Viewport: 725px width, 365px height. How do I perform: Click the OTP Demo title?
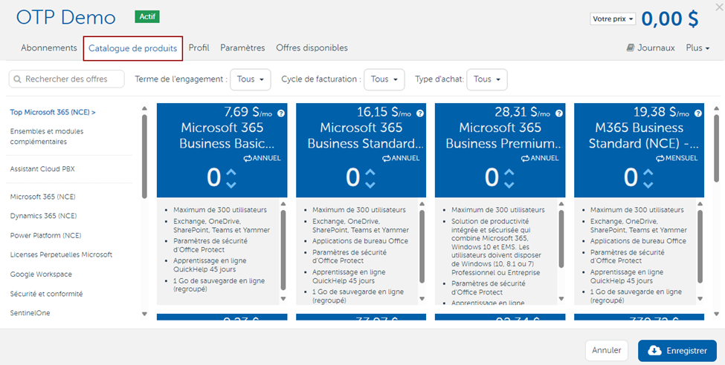click(x=66, y=18)
